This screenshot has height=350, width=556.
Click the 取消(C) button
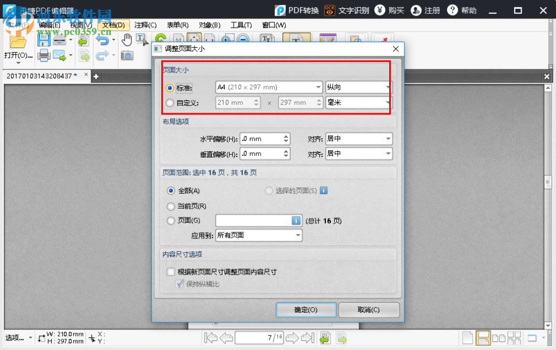369,310
